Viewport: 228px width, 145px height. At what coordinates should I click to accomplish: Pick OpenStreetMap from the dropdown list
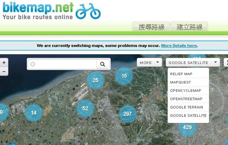point(186,99)
